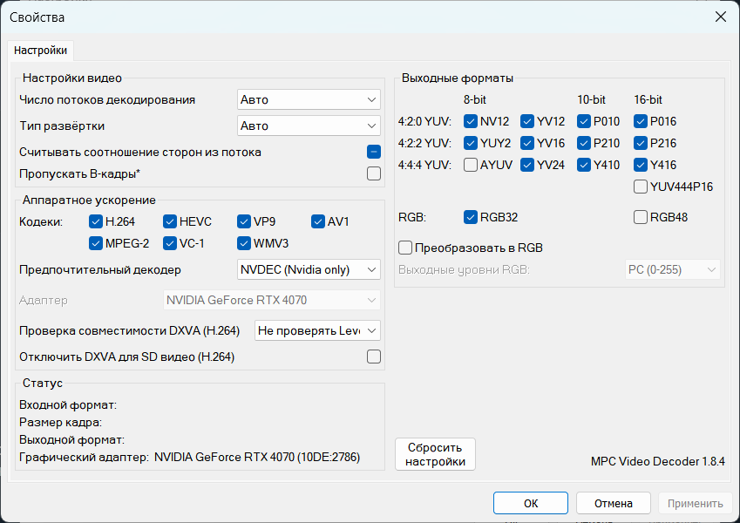Open Число потоков декодирования dropdown

[309, 99]
